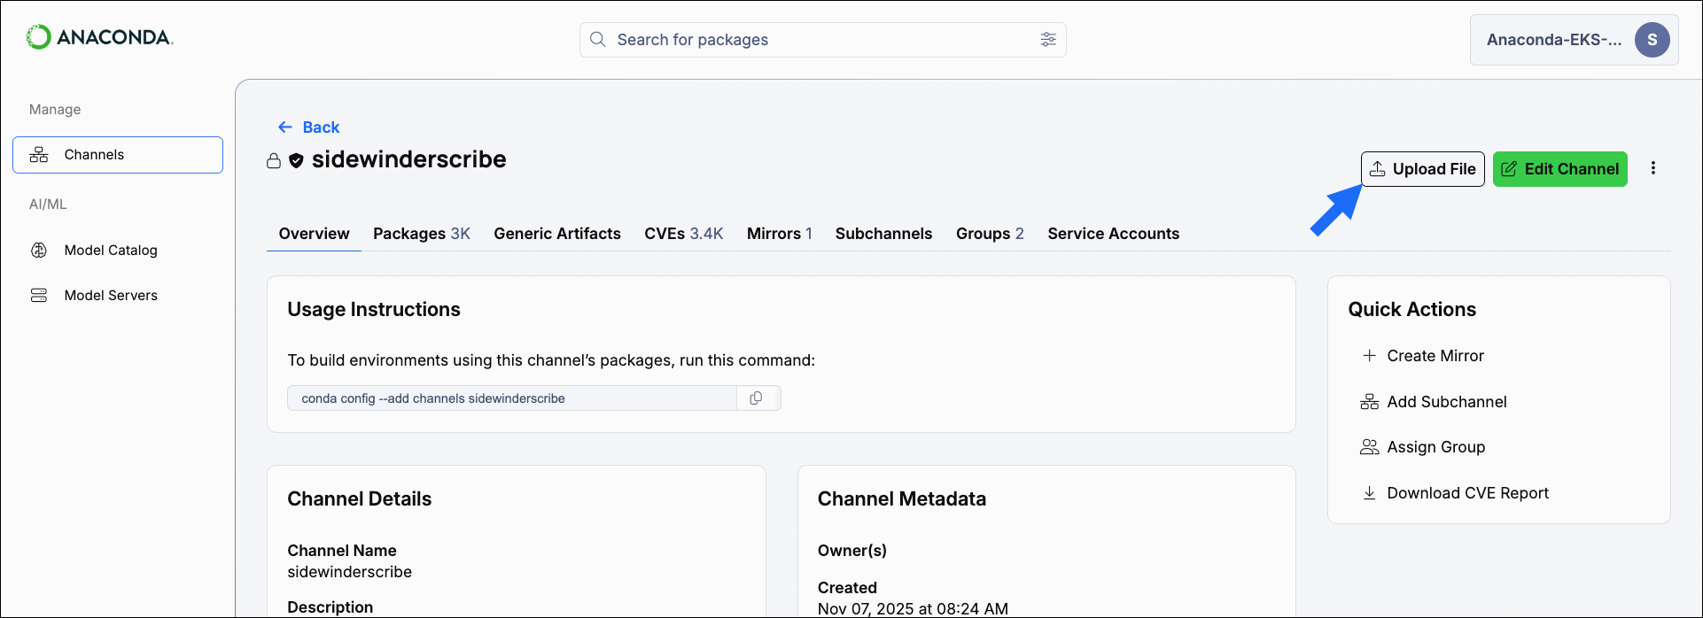Click the Back arrow icon
Image resolution: width=1703 pixels, height=618 pixels.
[x=285, y=127]
